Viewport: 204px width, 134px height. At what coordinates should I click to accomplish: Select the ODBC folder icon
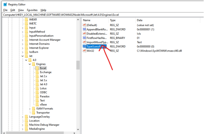(x=37, y=92)
